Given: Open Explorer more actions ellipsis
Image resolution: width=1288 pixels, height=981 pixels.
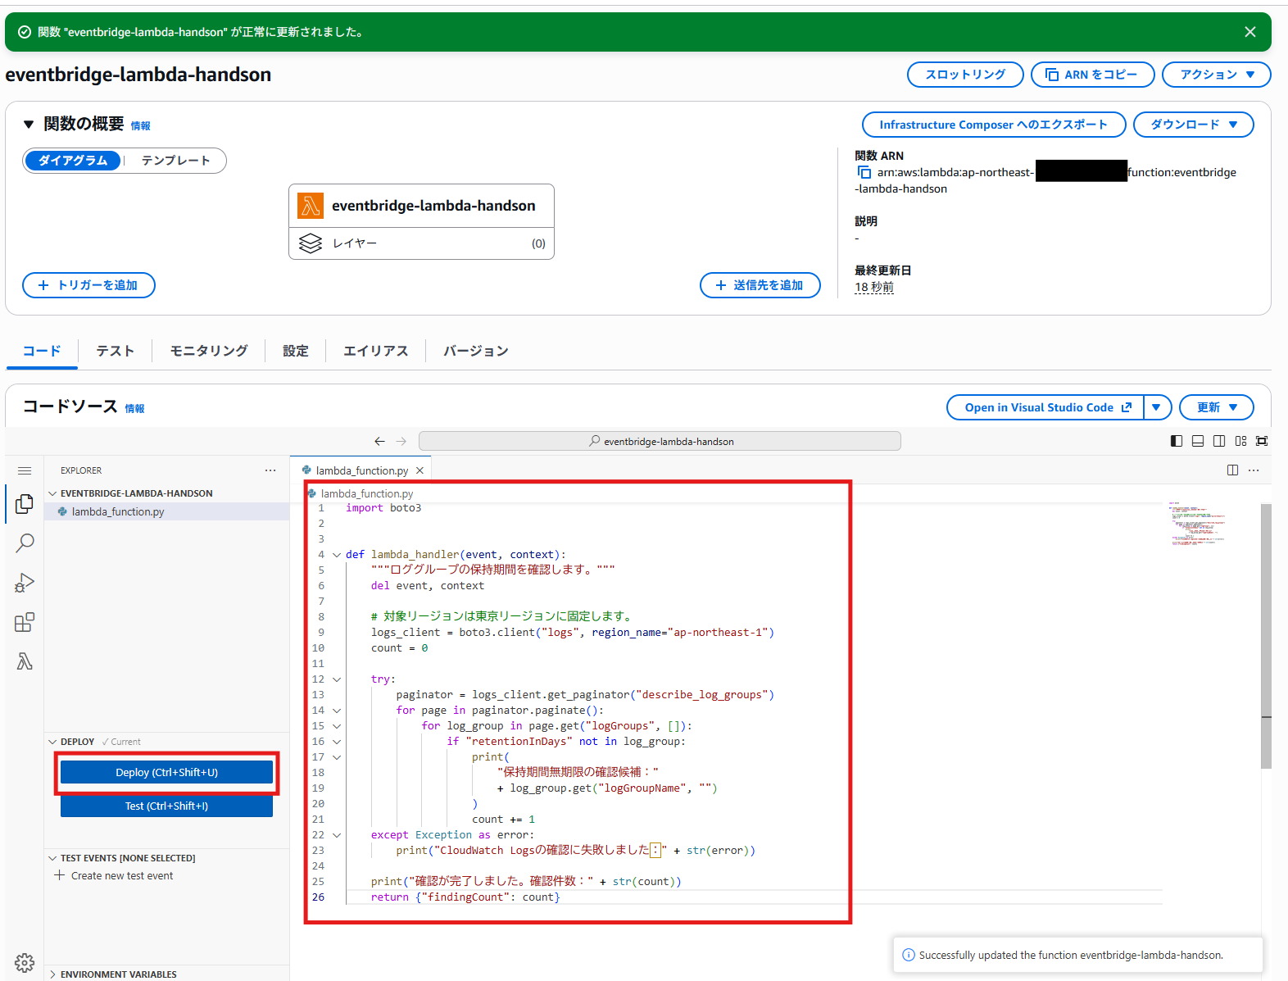Looking at the screenshot, I should tap(270, 470).
